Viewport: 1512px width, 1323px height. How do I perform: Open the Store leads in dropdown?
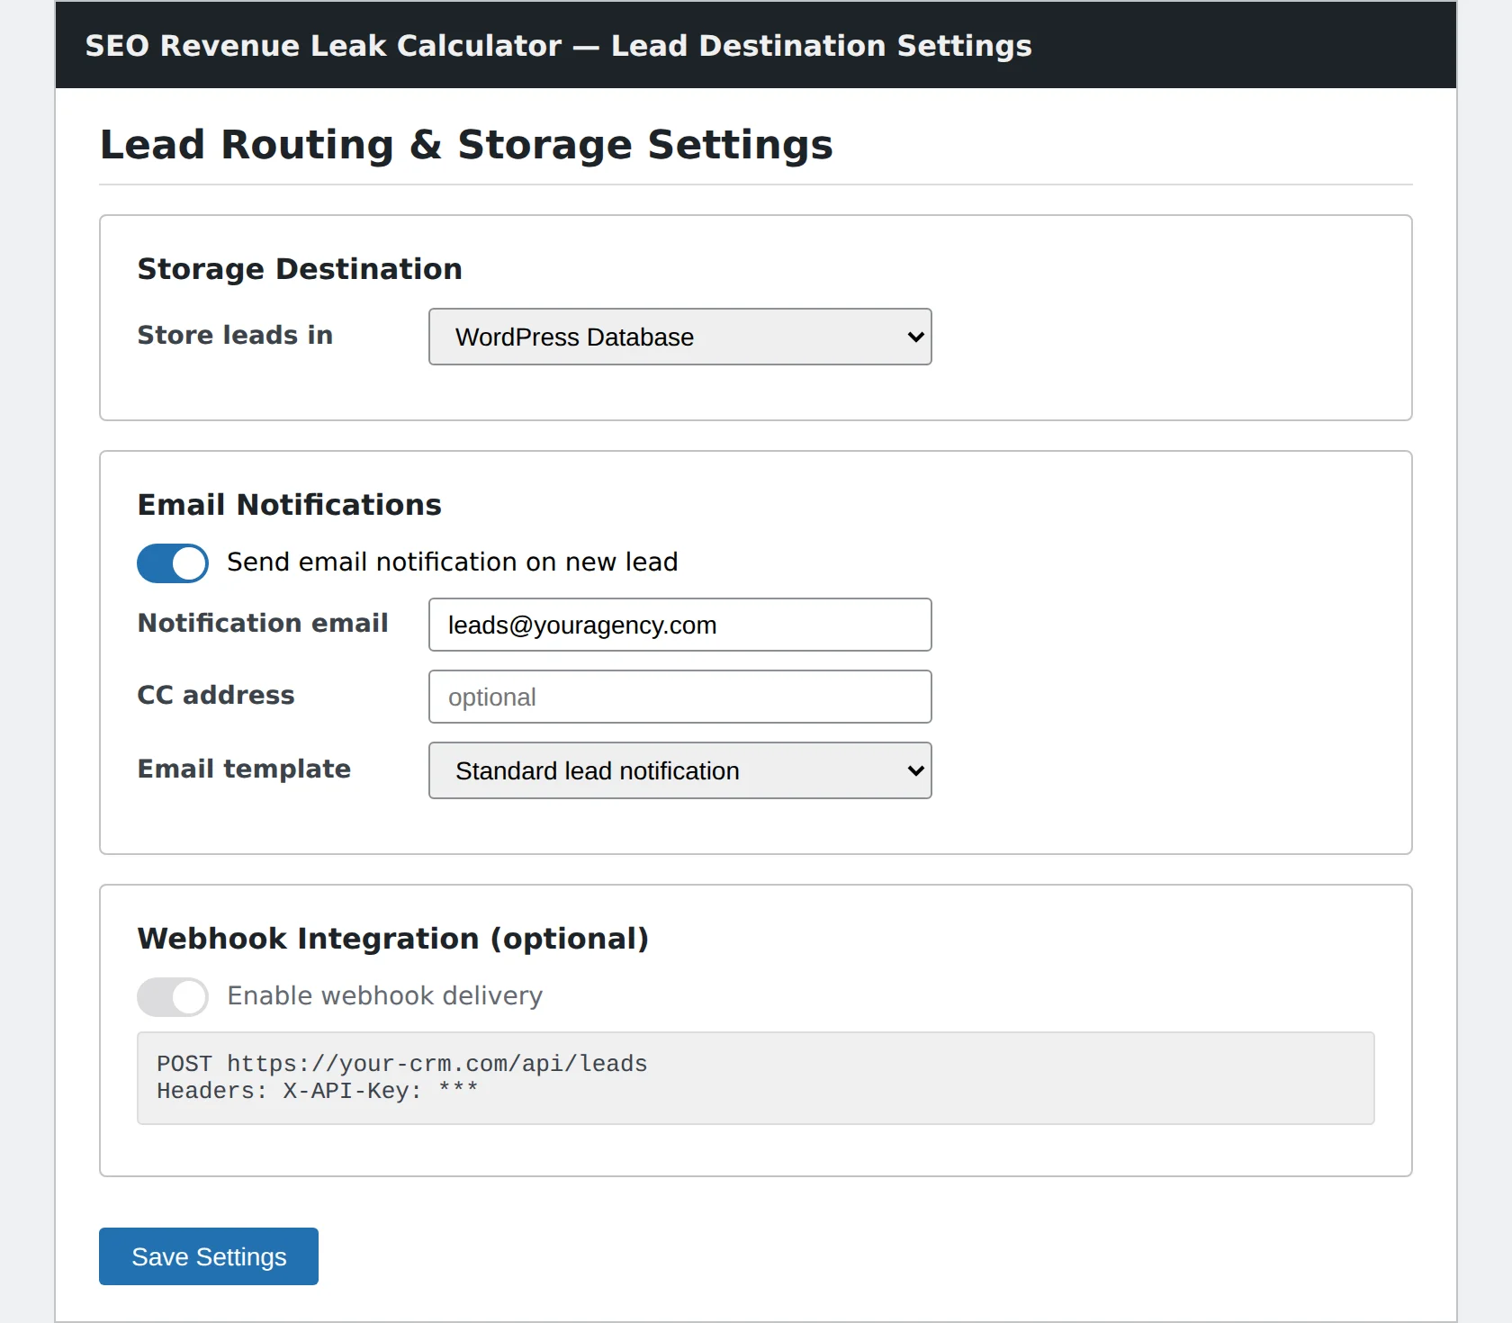[x=679, y=337]
